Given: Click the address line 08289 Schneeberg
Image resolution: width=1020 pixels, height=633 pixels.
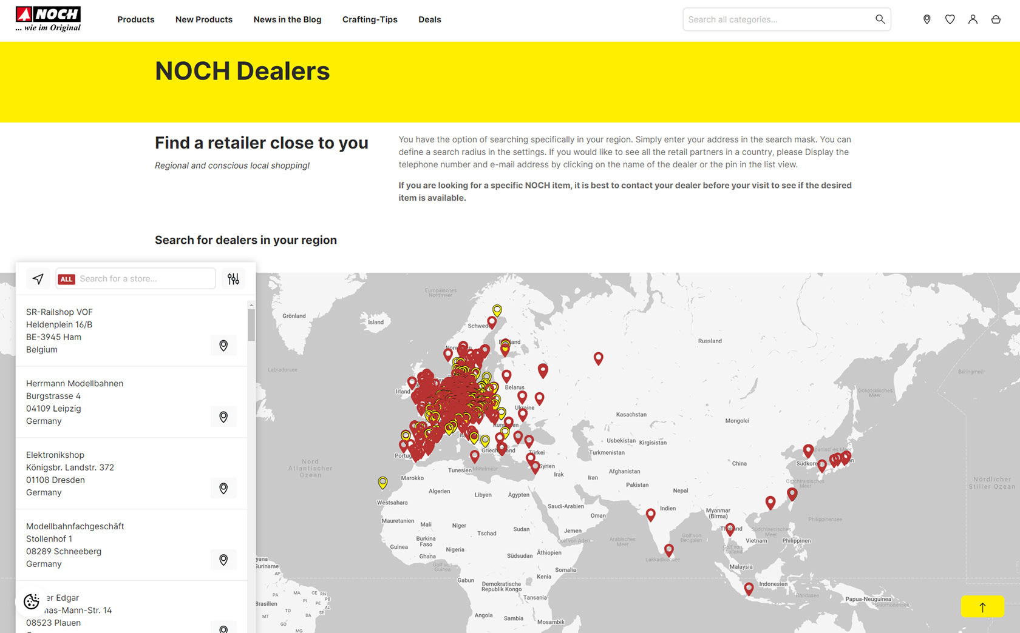Looking at the screenshot, I should coord(64,552).
